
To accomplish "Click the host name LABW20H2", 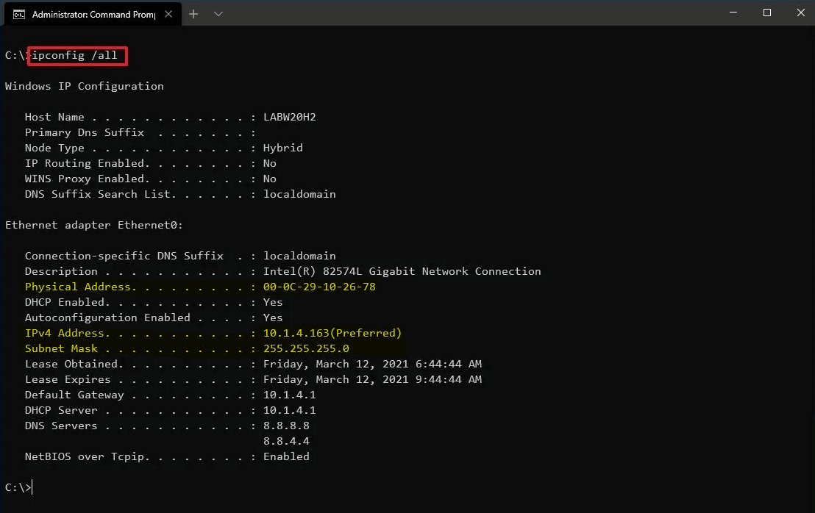I will click(x=289, y=117).
